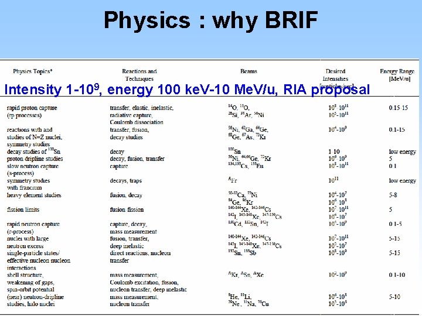Click the "Reactions and Techniques" column header
Image resolution: width=422 pixels, height=316 pixels.
(139, 75)
